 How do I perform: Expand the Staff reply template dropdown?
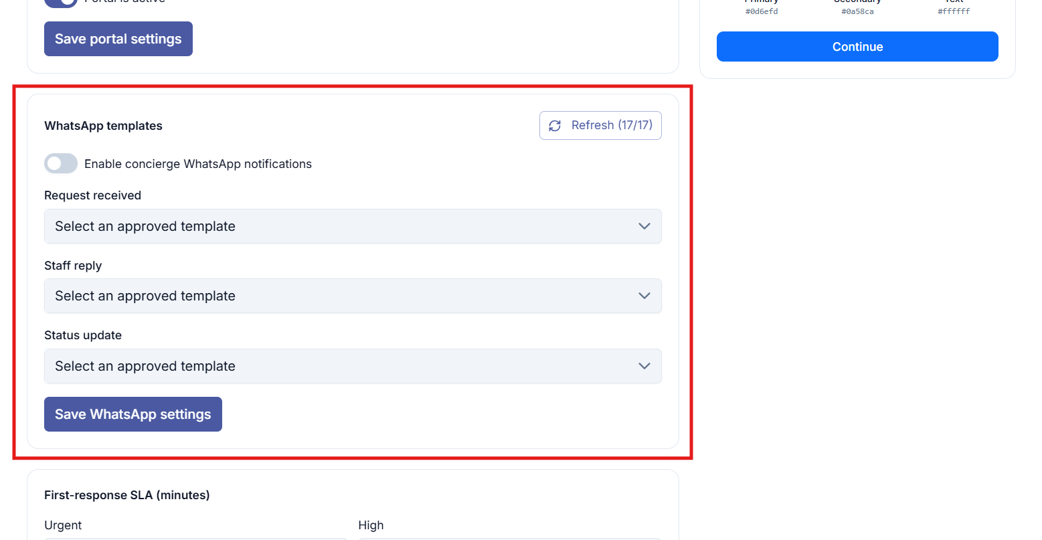(353, 296)
